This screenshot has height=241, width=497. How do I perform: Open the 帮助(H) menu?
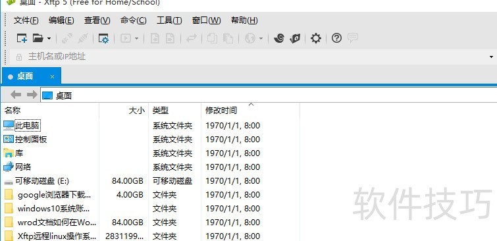pos(244,20)
